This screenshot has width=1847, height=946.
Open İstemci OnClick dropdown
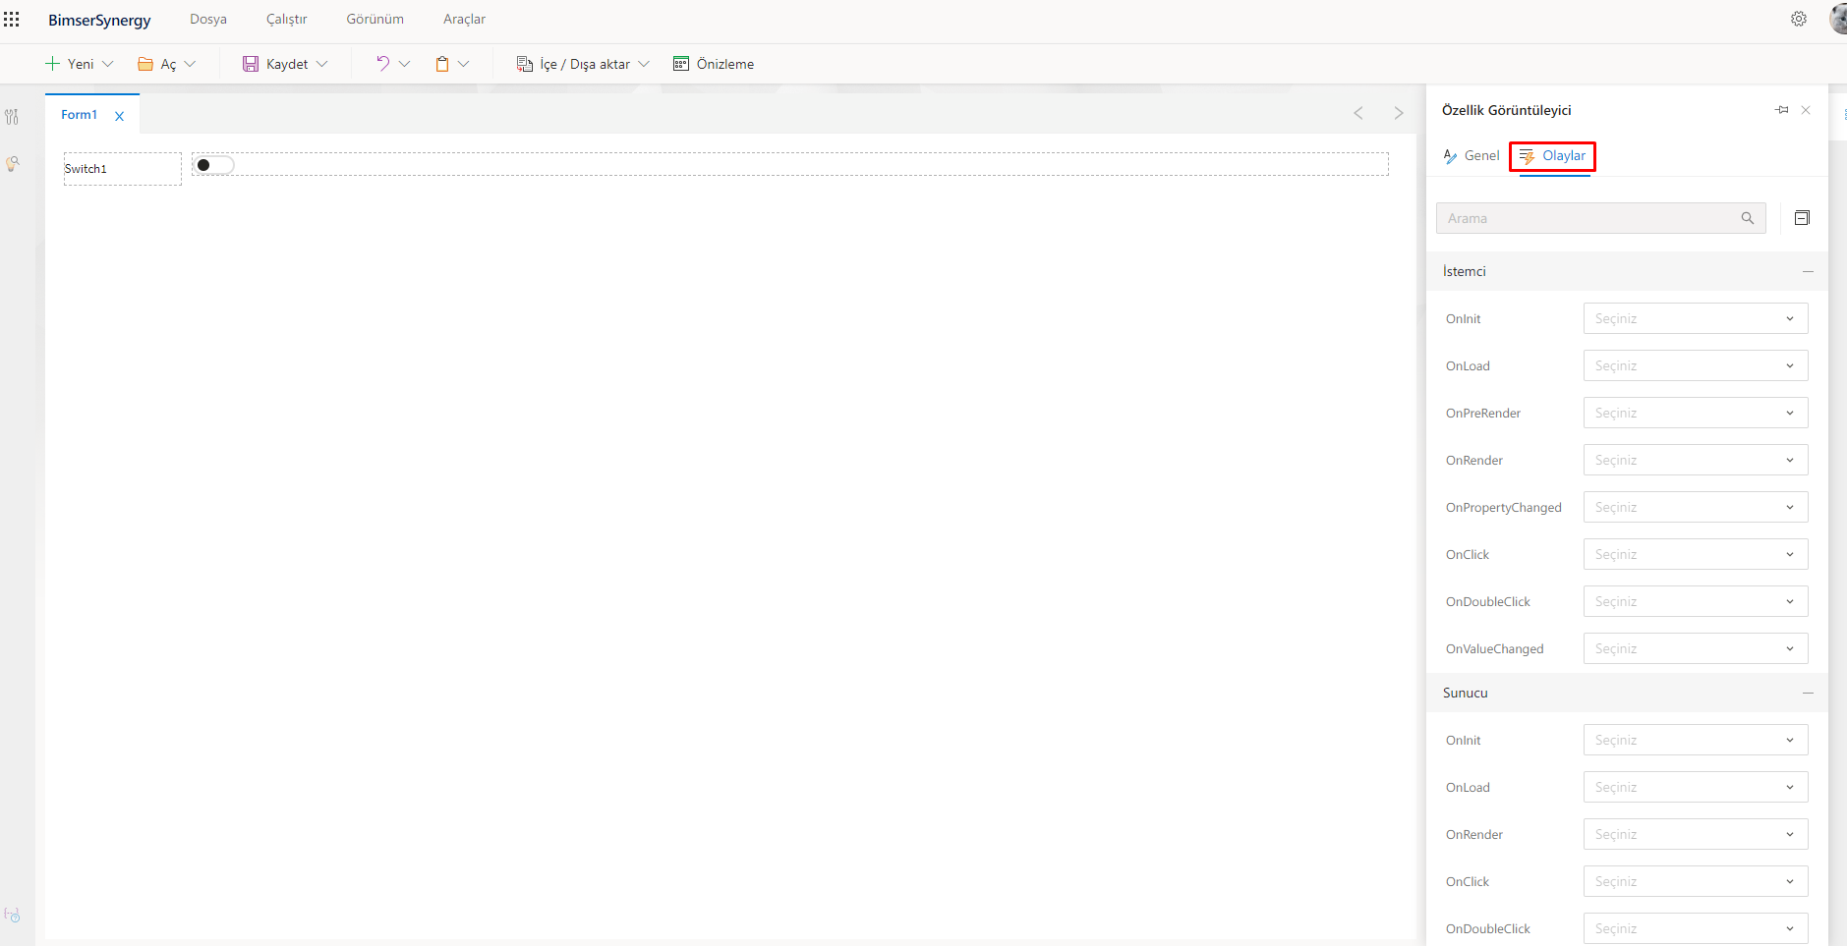point(1696,554)
